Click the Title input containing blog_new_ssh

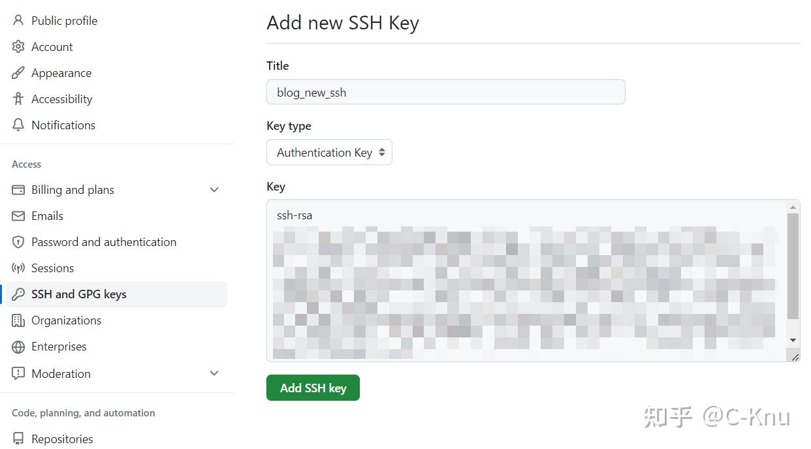(446, 92)
